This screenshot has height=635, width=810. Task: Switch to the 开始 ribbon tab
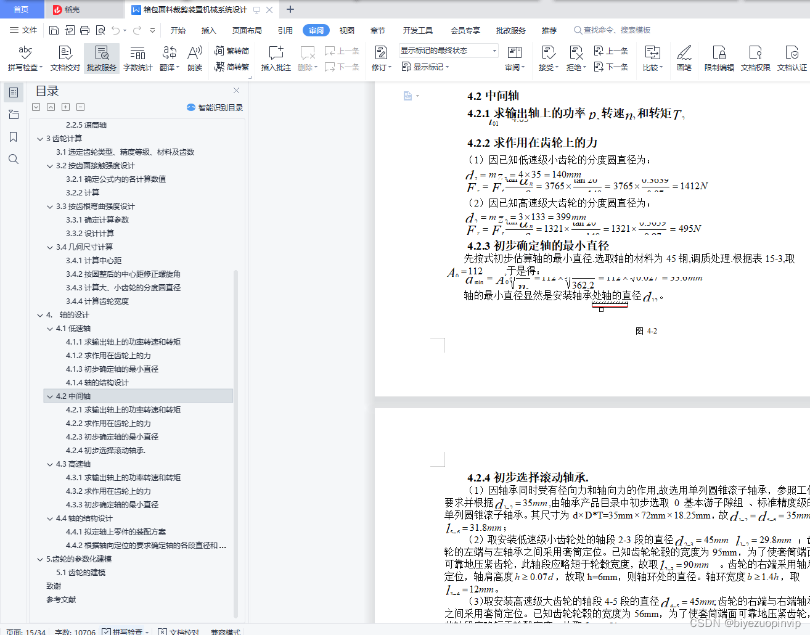[178, 30]
